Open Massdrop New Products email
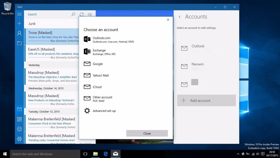The image size is (280, 158). click(52, 100)
